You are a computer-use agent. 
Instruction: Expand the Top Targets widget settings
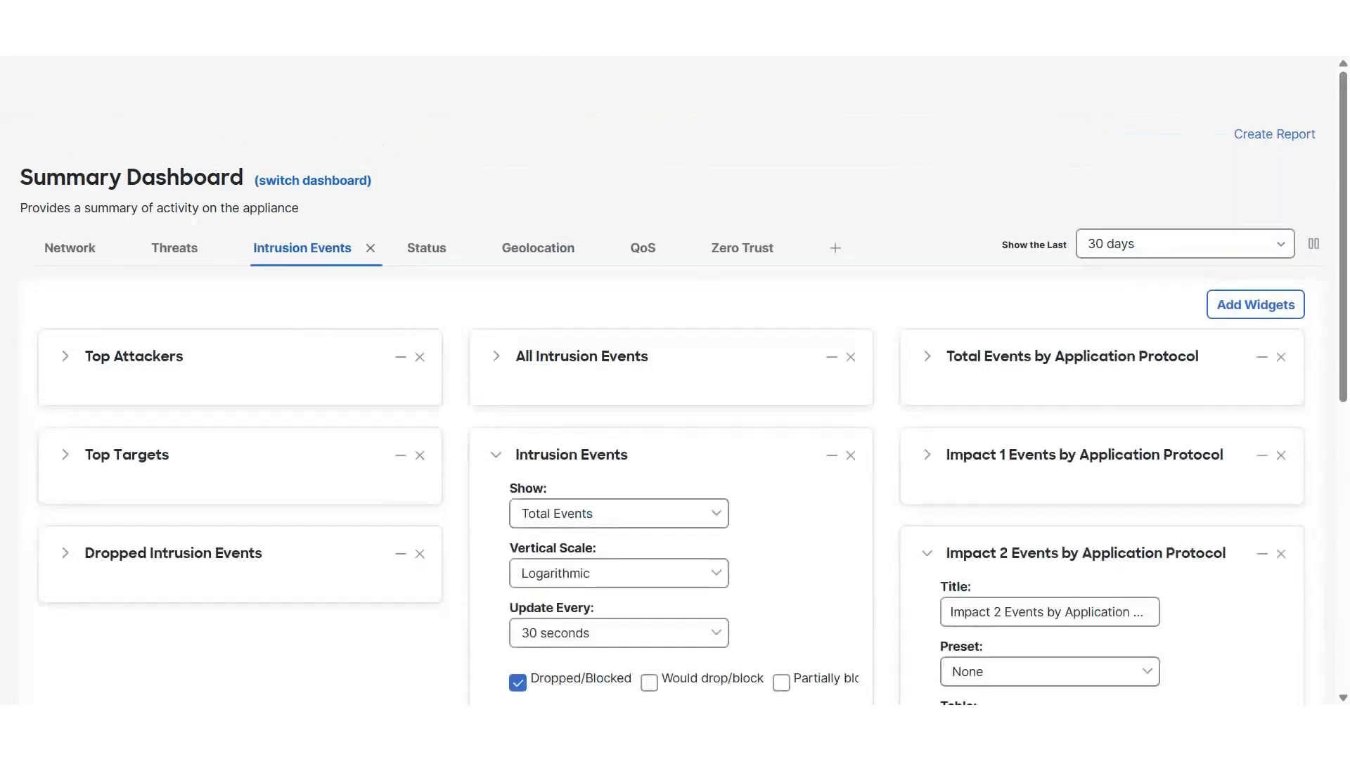(x=65, y=455)
